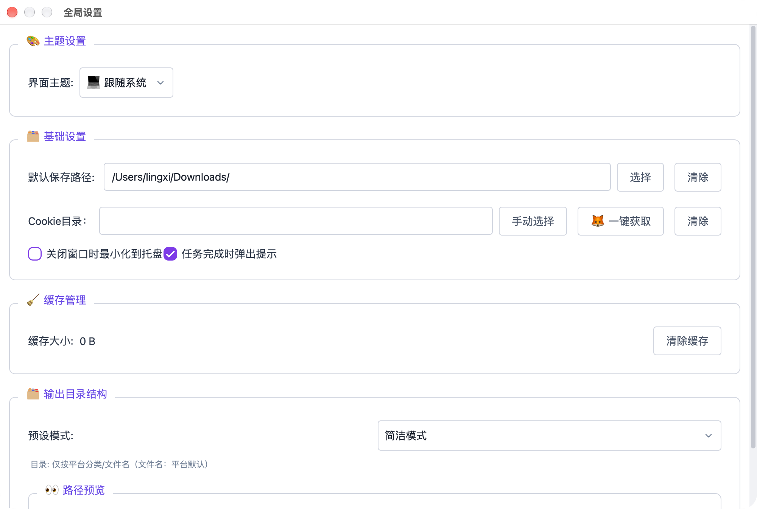Click 清除 next to default save path
Image resolution: width=757 pixels, height=509 pixels.
pyautogui.click(x=698, y=177)
